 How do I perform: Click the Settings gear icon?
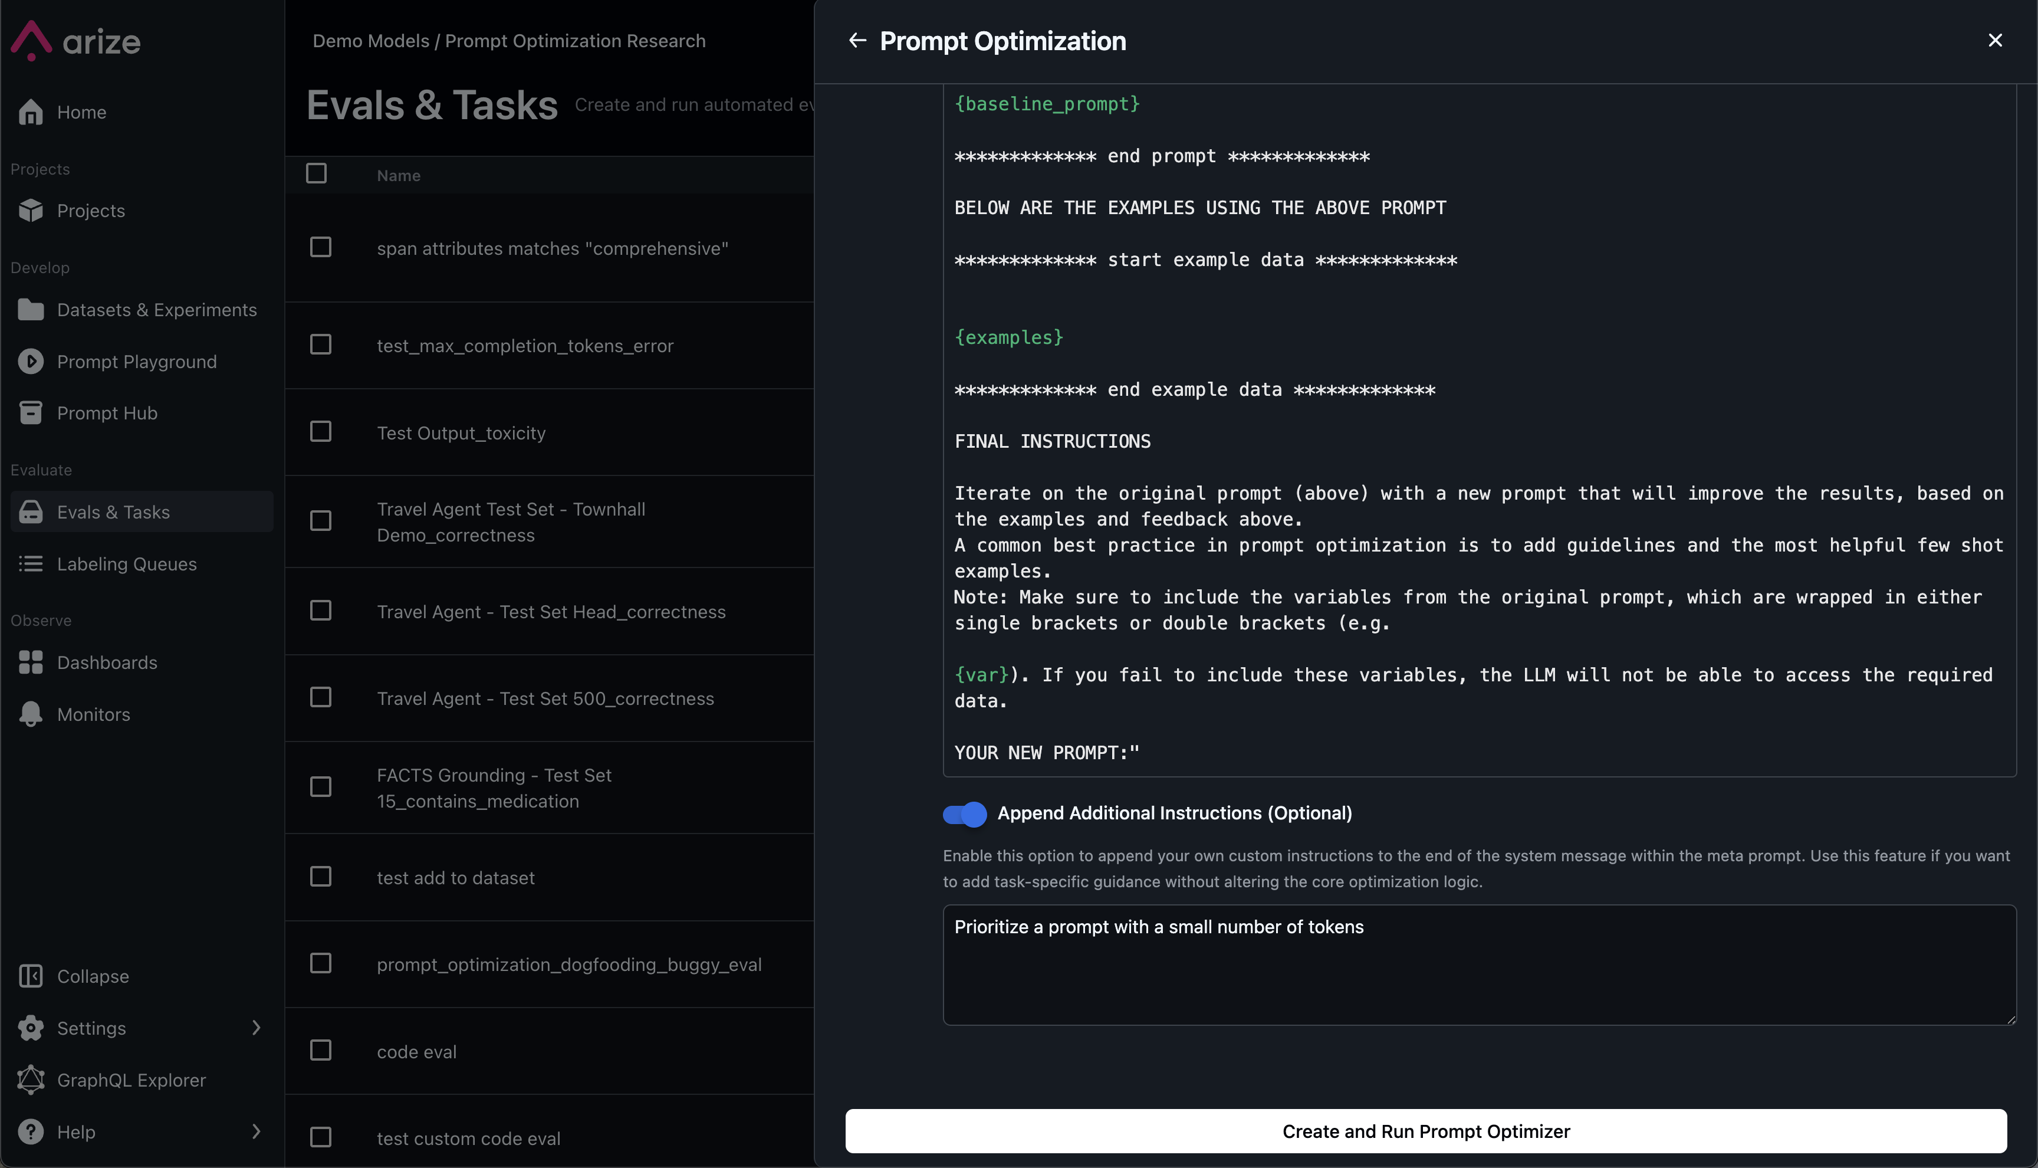pos(31,1028)
